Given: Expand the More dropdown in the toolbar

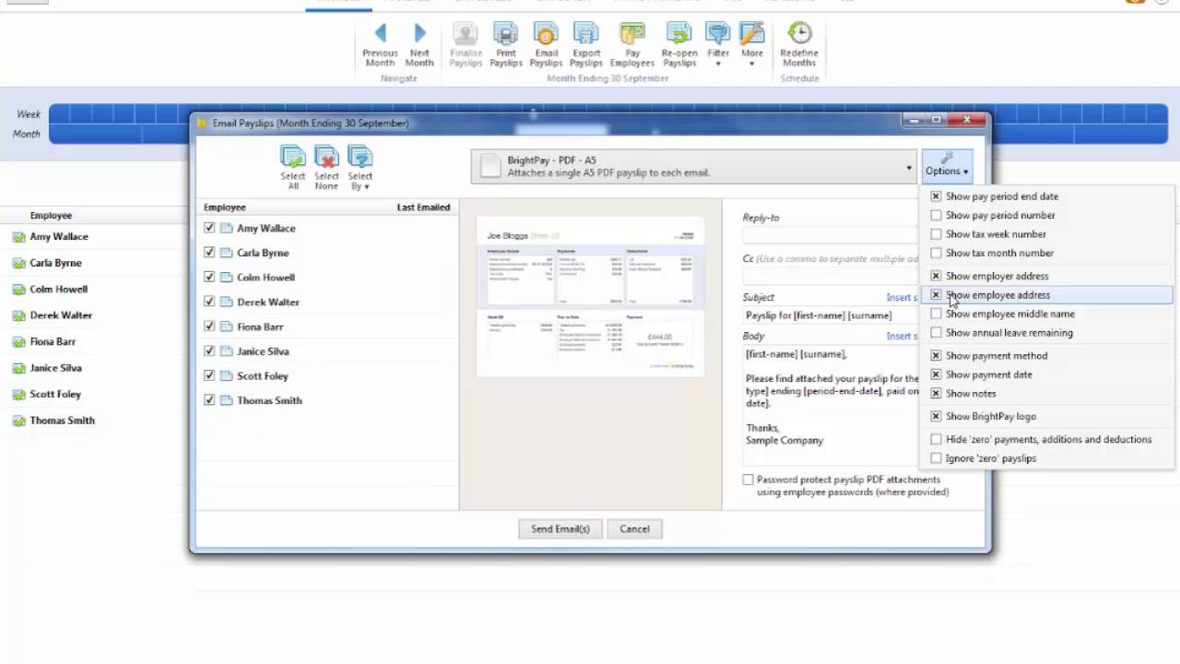Looking at the screenshot, I should [x=752, y=45].
